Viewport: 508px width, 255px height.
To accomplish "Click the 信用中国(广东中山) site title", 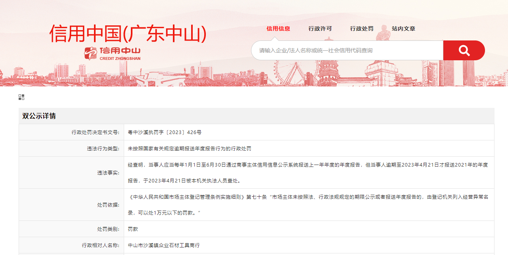I will 128,33.
